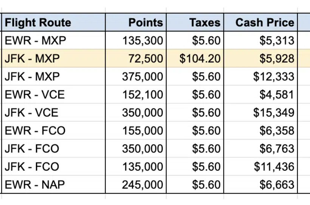Image resolution: width=310 pixels, height=205 pixels.
Task: Select the highlighted 72,500 points cell
Action: tap(148, 59)
